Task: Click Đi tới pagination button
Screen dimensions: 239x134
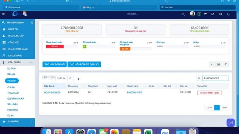Action: tap(224, 108)
